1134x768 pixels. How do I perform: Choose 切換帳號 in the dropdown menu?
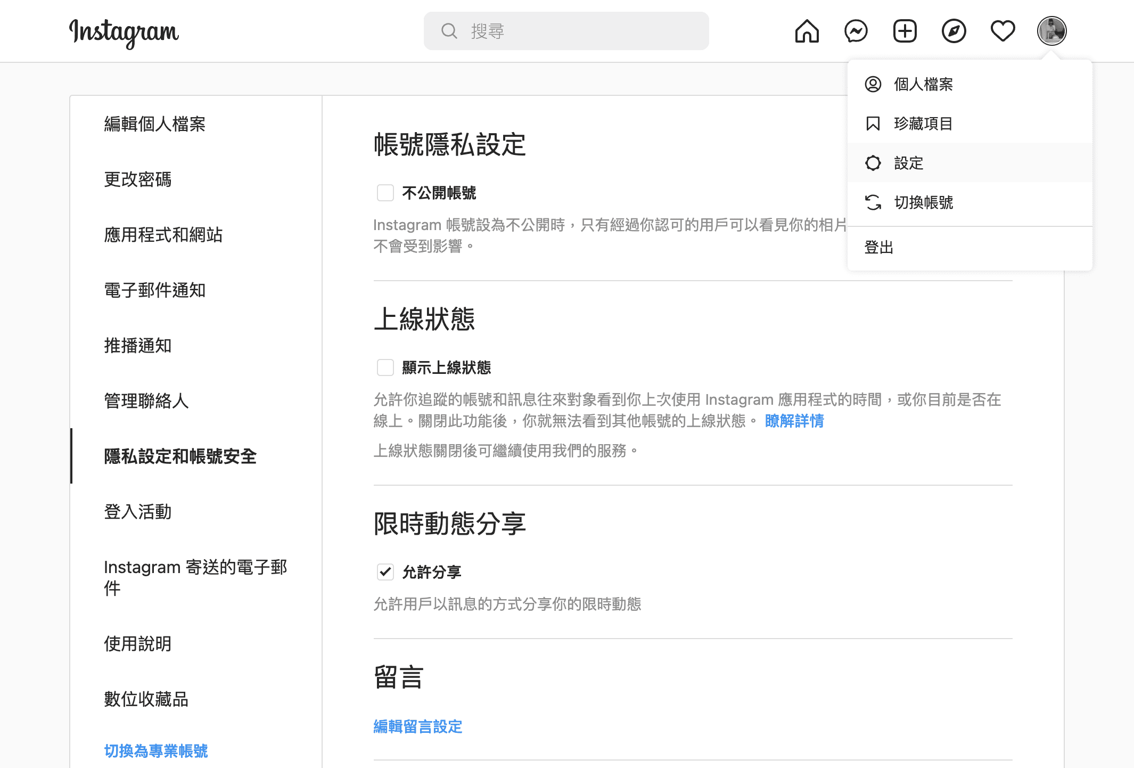coord(969,202)
